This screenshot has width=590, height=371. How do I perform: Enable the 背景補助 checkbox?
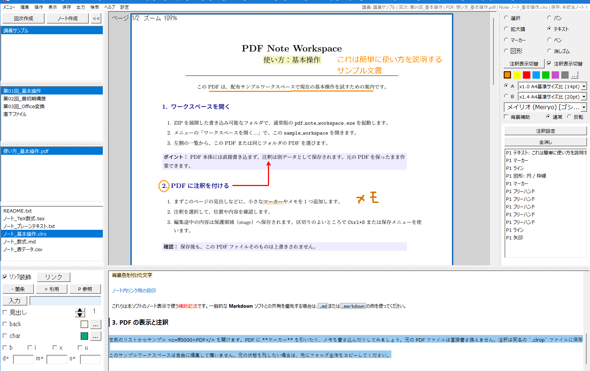coord(506,117)
